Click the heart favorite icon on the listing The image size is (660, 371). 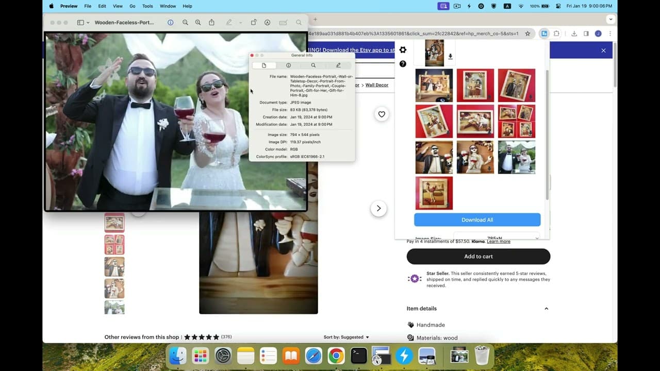click(382, 114)
